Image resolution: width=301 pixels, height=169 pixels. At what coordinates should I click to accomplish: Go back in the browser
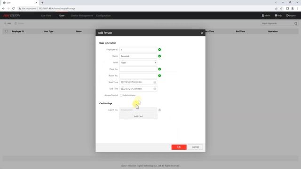point(3,8)
